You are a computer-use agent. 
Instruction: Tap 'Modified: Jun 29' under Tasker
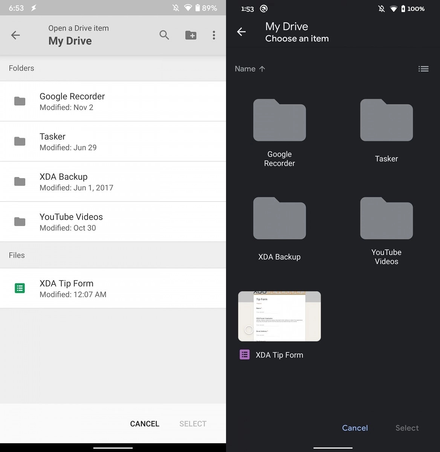pyautogui.click(x=68, y=148)
